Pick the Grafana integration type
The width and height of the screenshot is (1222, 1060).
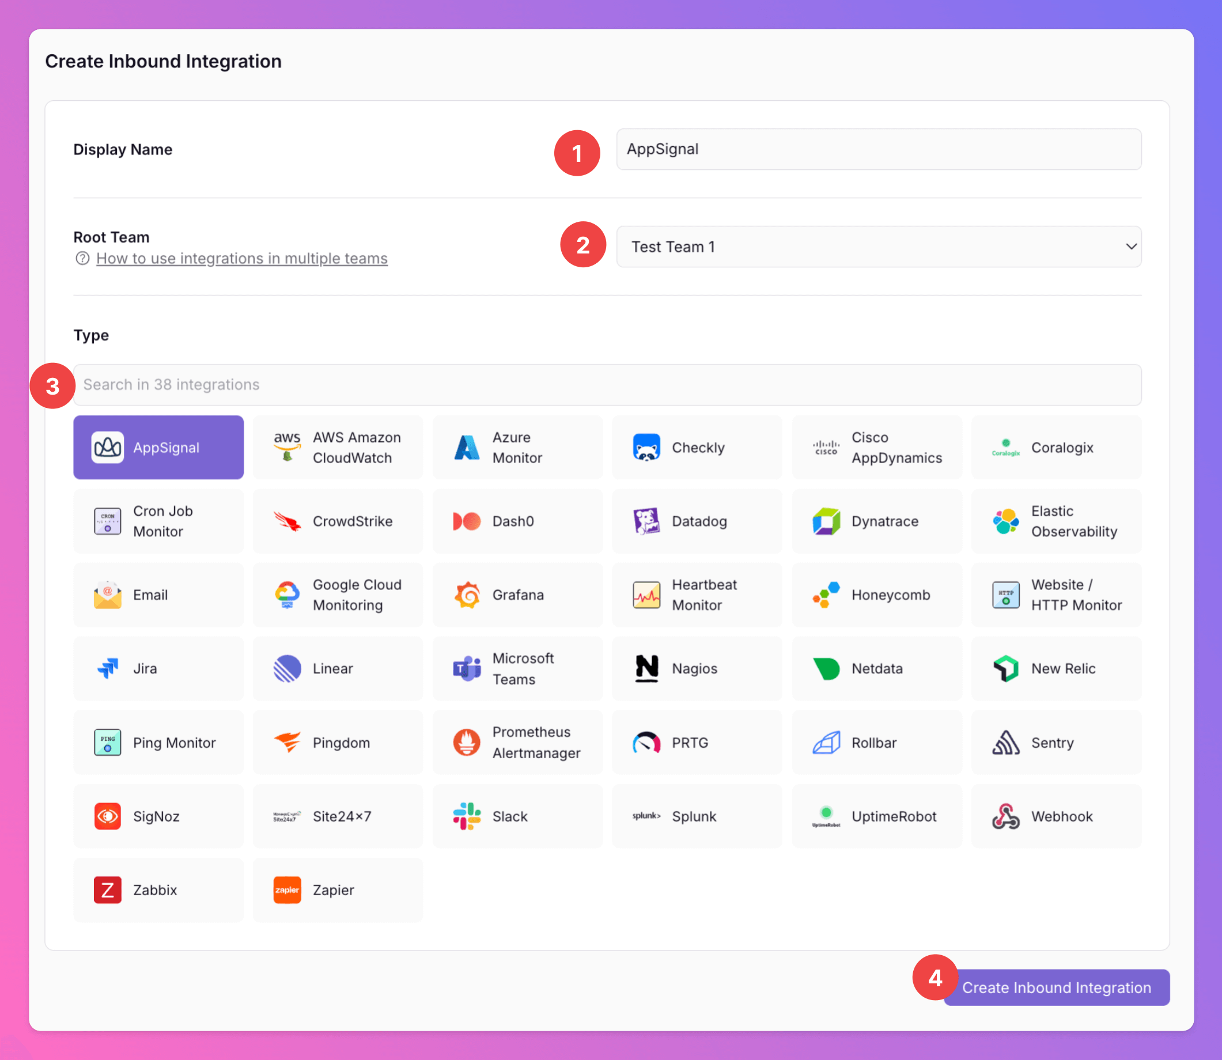click(x=517, y=595)
